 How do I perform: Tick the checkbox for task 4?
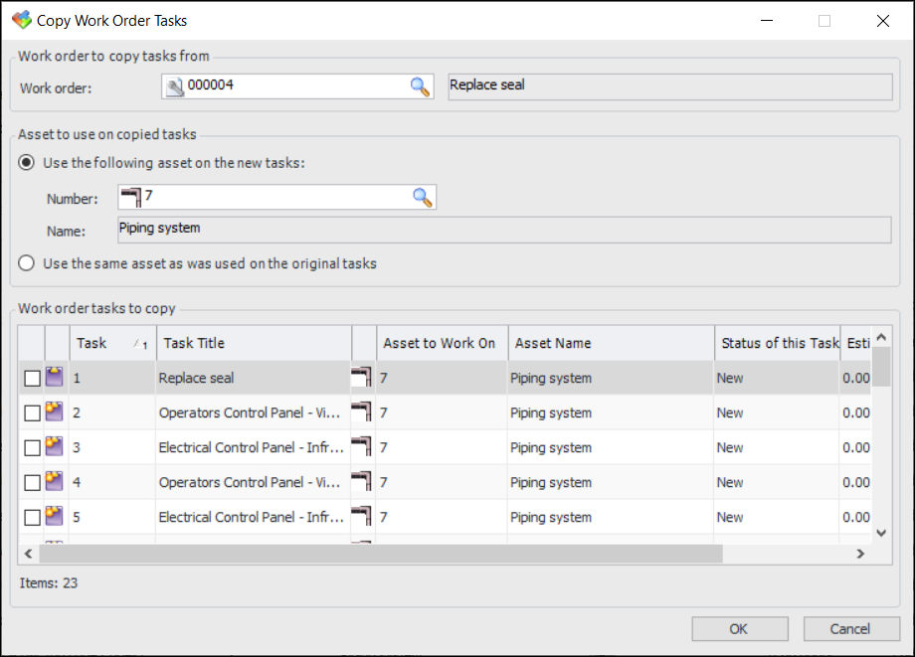click(33, 483)
